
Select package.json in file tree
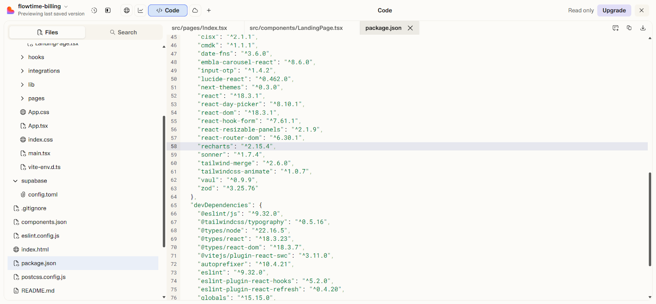83,263
